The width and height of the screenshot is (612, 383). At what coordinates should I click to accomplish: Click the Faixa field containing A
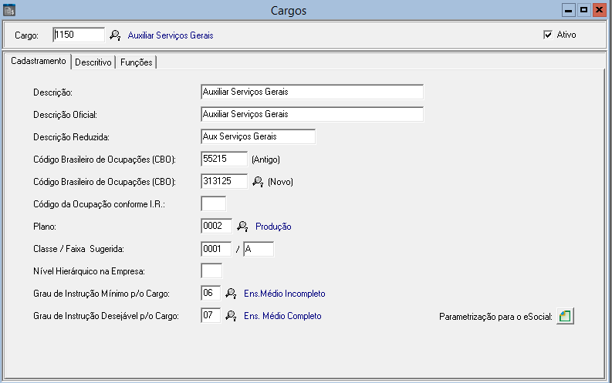(258, 249)
